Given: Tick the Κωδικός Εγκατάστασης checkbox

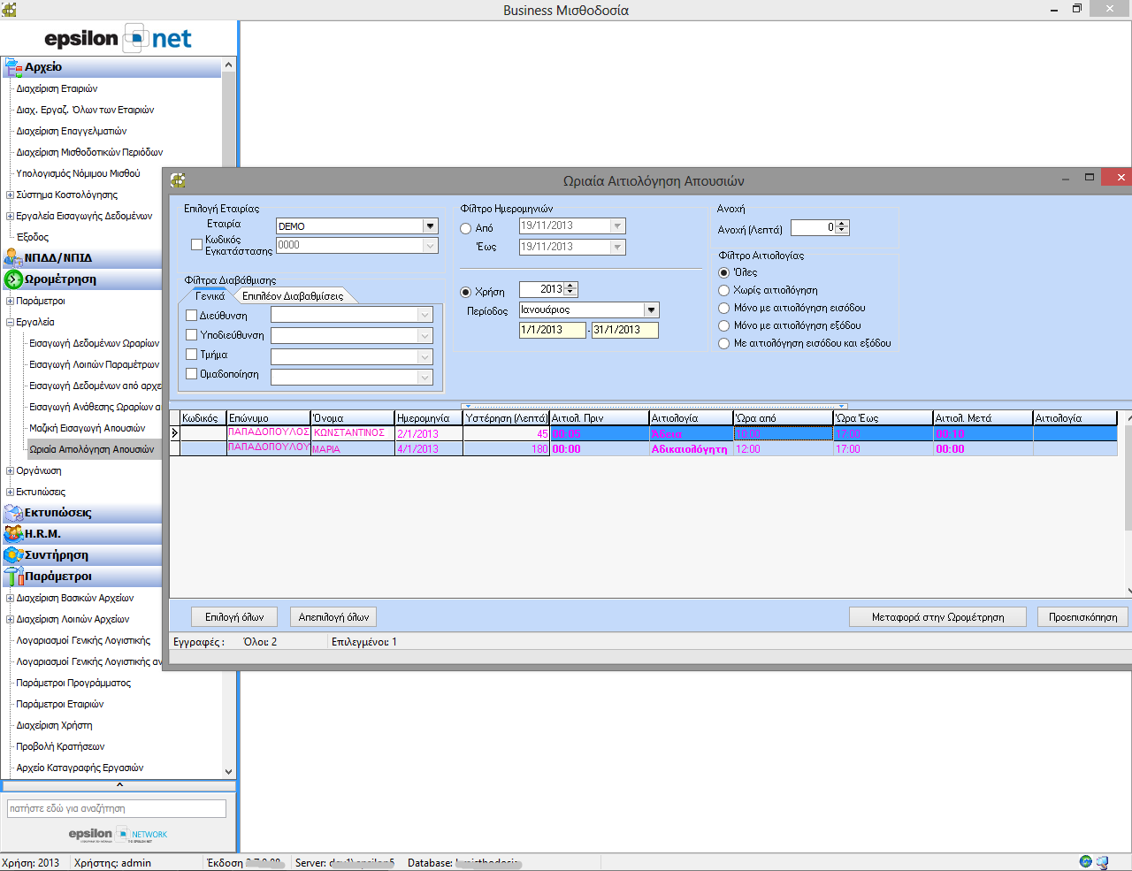Looking at the screenshot, I should coord(196,245).
